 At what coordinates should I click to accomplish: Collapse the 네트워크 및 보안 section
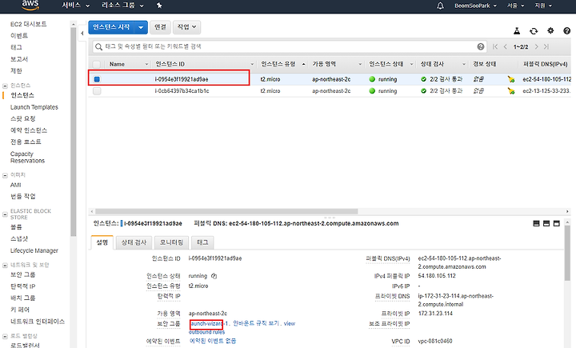coord(5,266)
